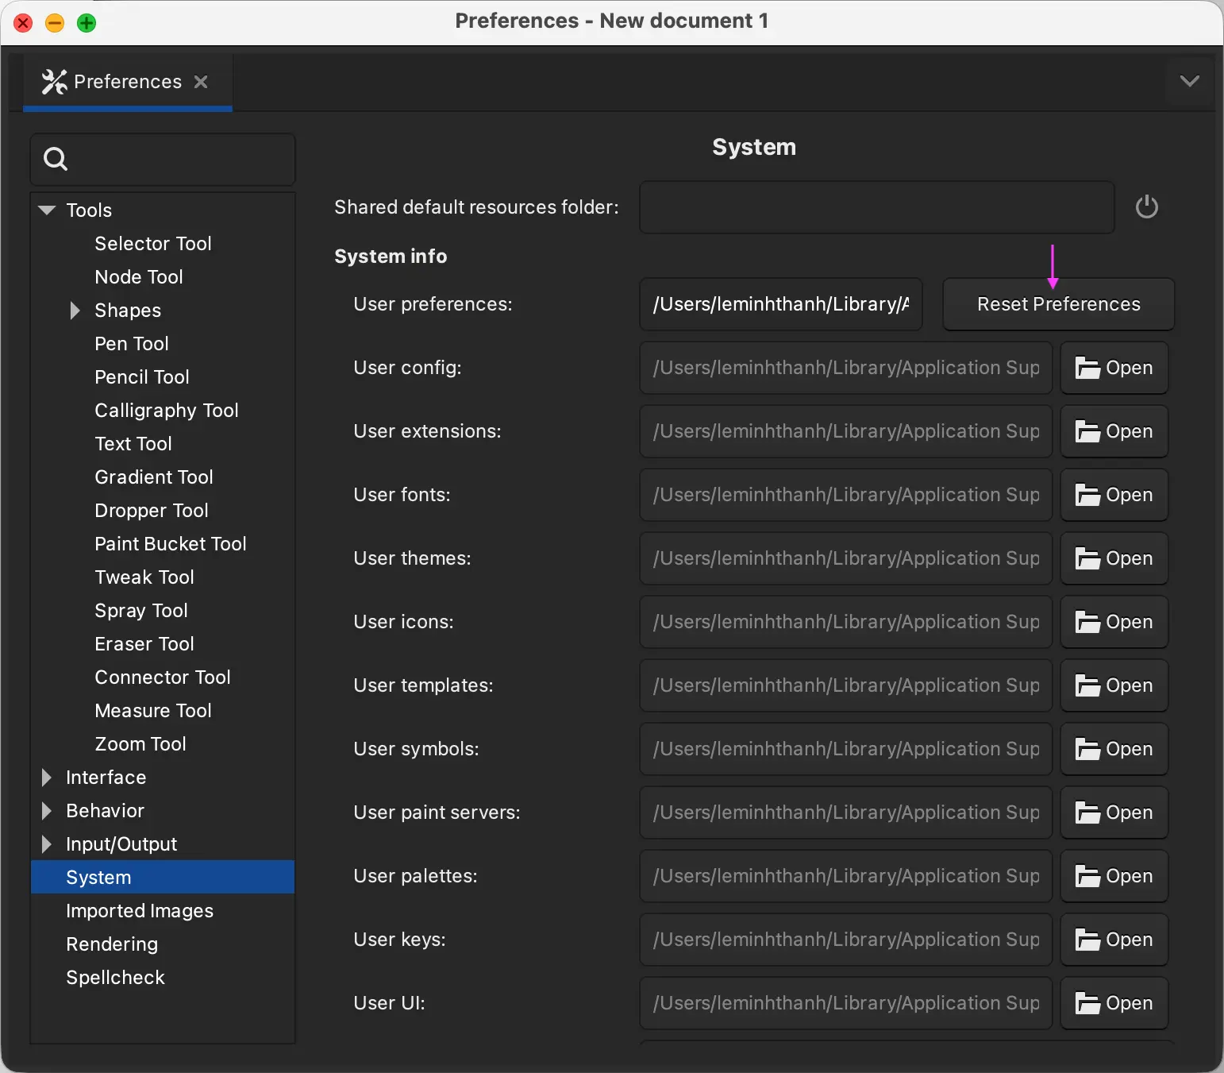The height and width of the screenshot is (1073, 1224).
Task: Open the User icons folder
Action: point(1114,622)
